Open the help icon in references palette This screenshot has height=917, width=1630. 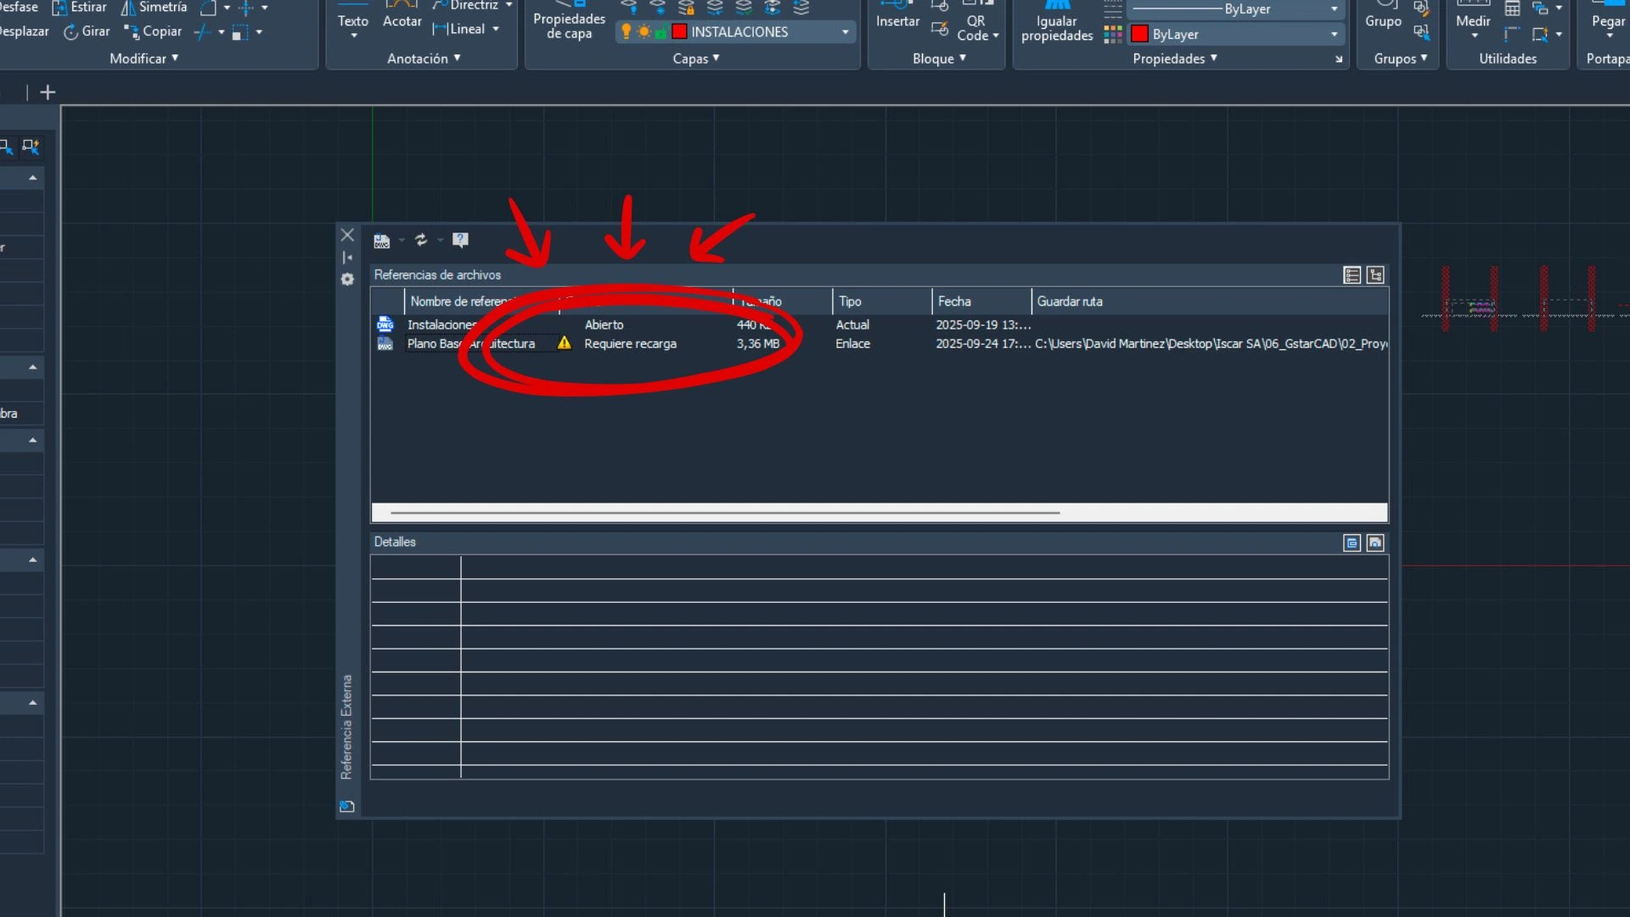click(x=460, y=240)
